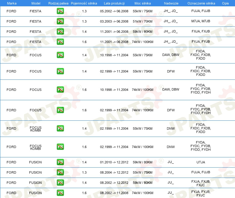Image resolution: width=235 pixels, height=198 pixels.
Task: Click fuel icon for Fusion 1.6 row
Action: click(60, 193)
